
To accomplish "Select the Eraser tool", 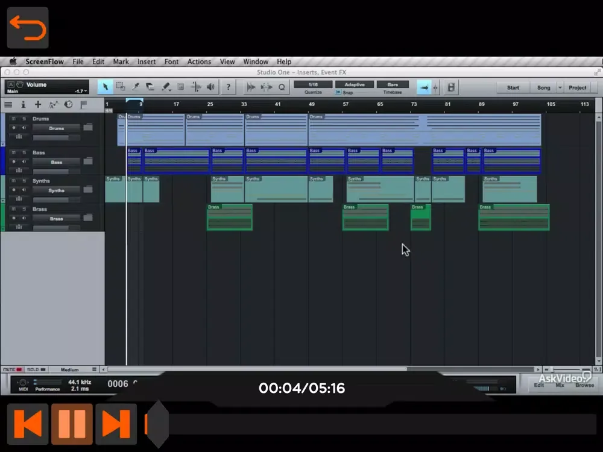I will 150,87.
